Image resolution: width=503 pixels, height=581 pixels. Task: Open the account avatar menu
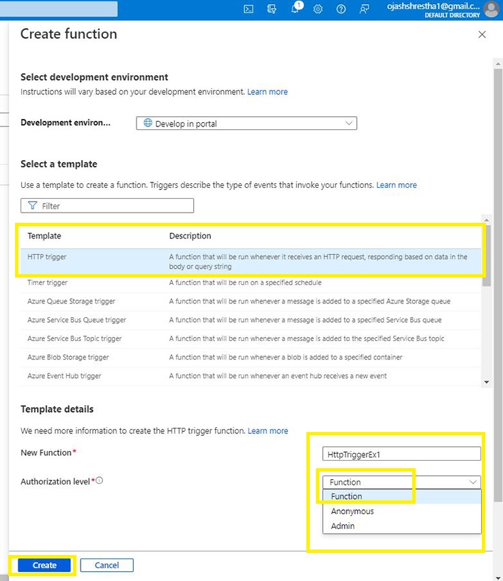pos(491,10)
